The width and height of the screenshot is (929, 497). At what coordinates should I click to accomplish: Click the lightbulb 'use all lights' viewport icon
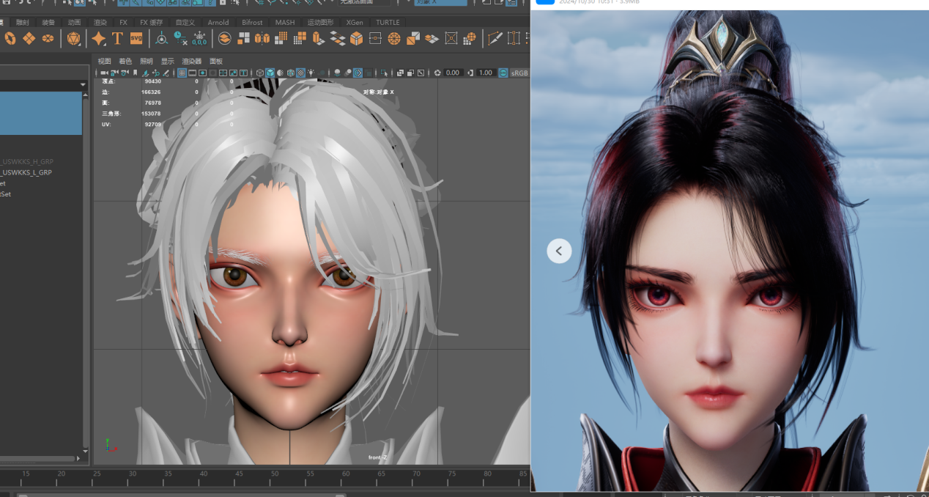click(311, 73)
